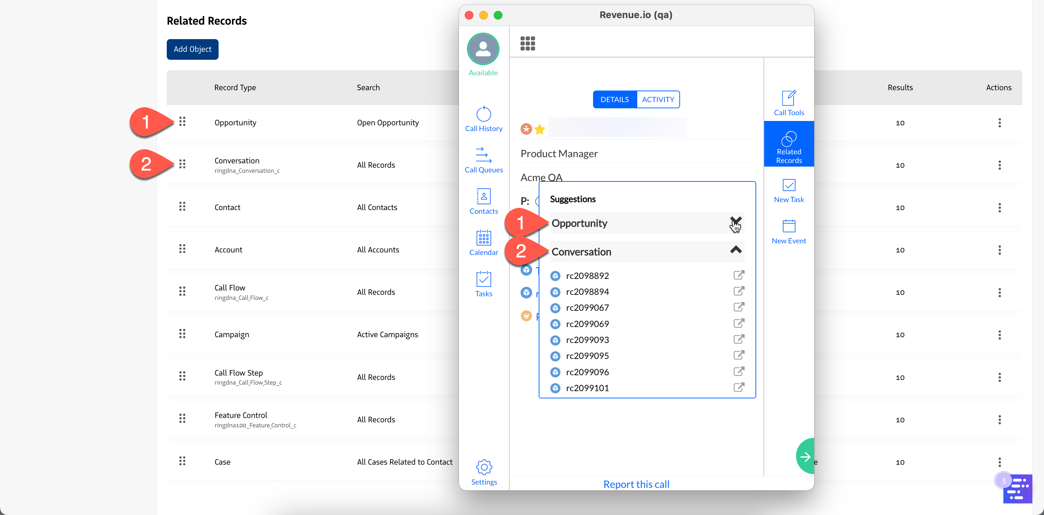The width and height of the screenshot is (1044, 515).
Task: Select the DETAILS tab
Action: click(x=614, y=100)
